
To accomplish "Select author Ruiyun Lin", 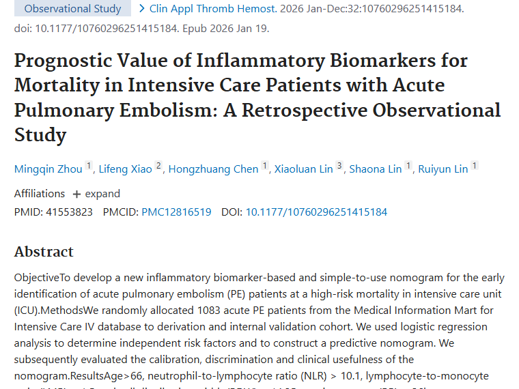I will [443, 169].
